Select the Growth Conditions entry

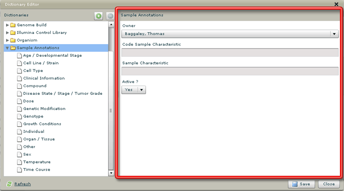tap(42, 124)
